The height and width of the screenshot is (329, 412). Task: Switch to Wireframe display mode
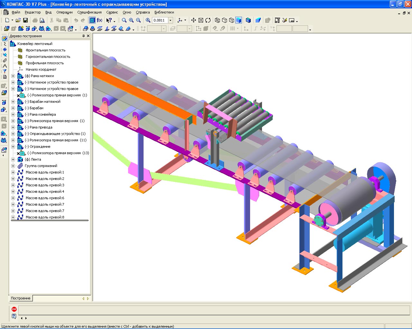click(x=217, y=20)
